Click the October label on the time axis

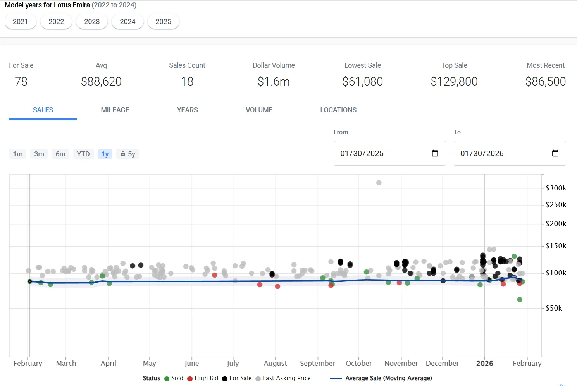(359, 364)
